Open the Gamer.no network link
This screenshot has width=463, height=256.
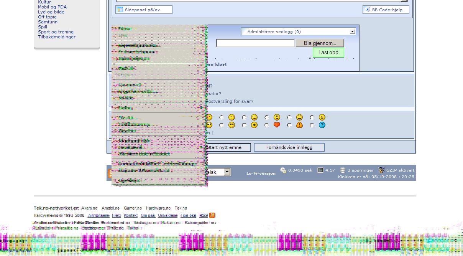coord(133,208)
